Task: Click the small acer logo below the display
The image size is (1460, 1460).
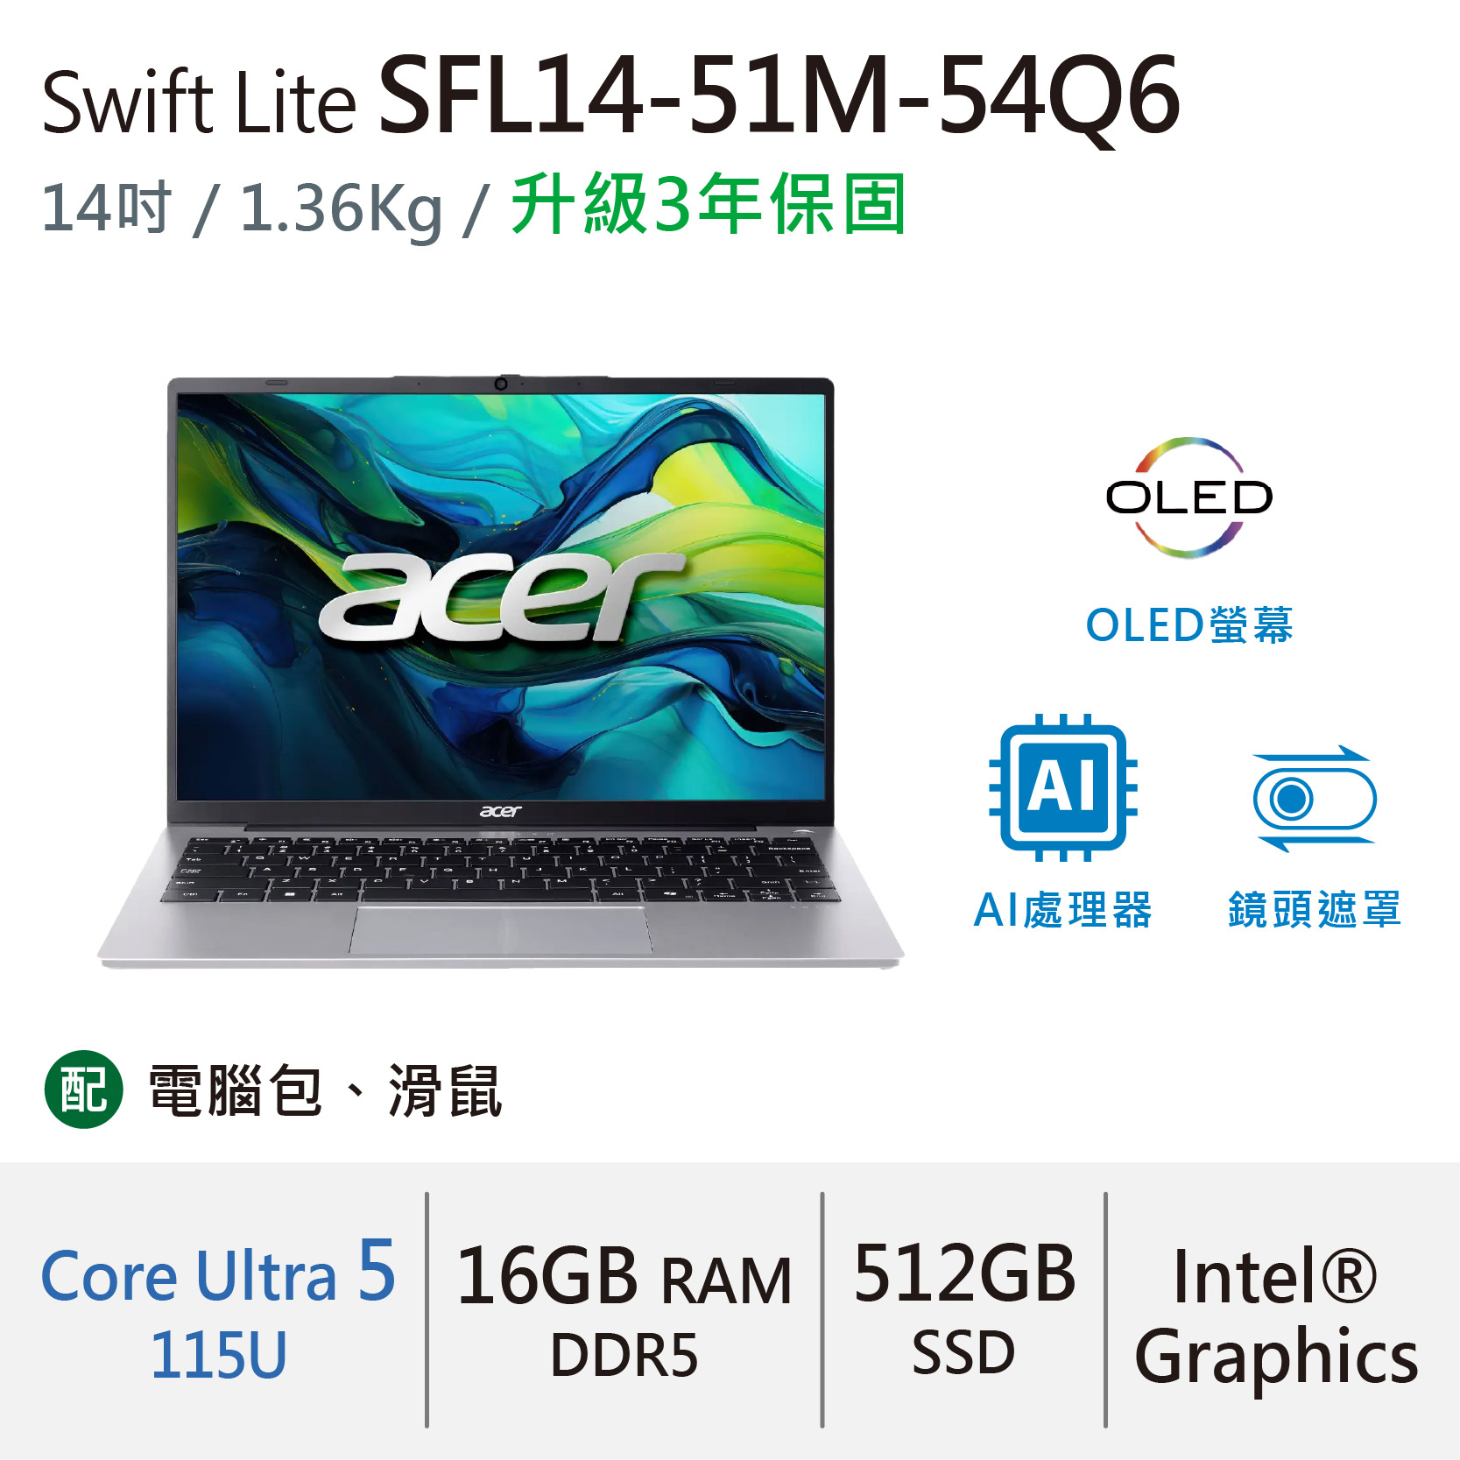Action: coord(500,811)
